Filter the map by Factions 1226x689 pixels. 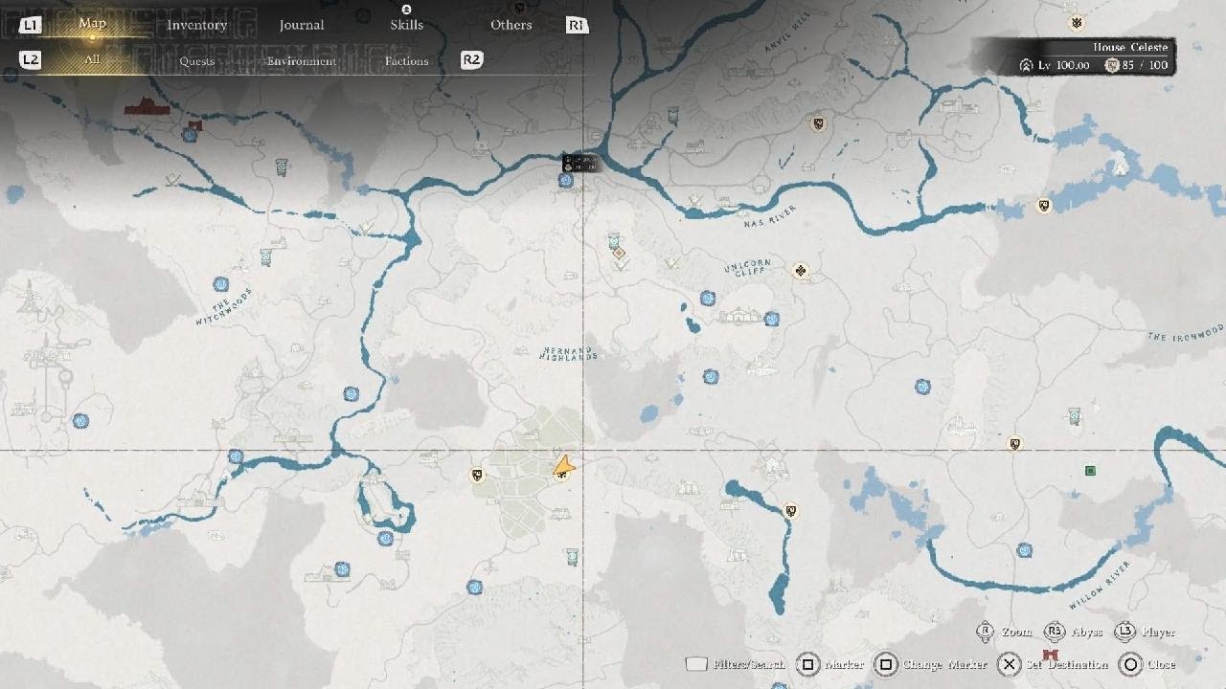406,61
